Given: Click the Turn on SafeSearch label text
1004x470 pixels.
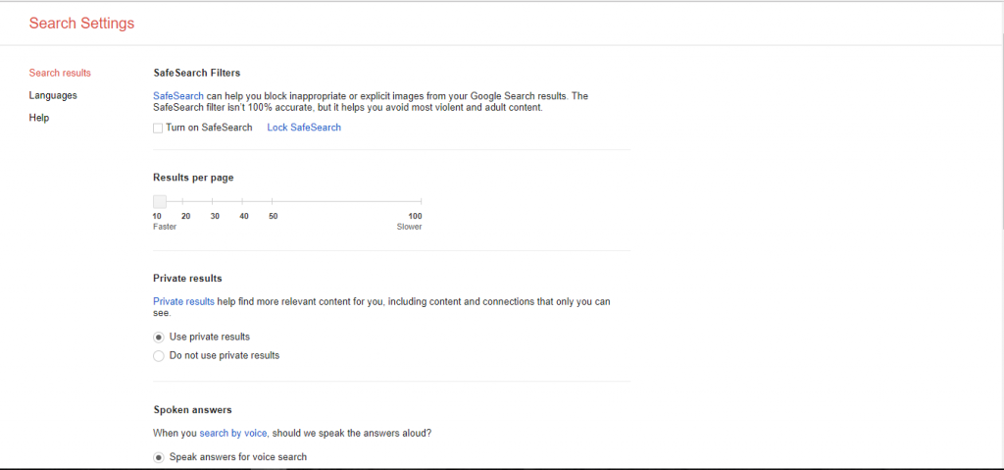Looking at the screenshot, I should (209, 128).
